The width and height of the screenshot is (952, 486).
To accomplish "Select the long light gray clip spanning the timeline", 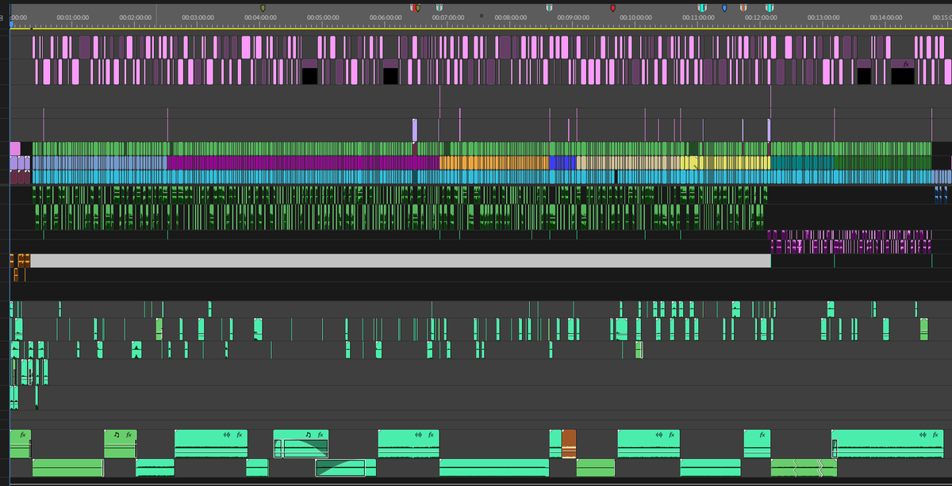I will (401, 261).
